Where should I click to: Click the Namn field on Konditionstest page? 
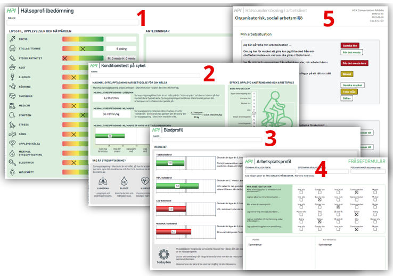[x=145, y=76]
